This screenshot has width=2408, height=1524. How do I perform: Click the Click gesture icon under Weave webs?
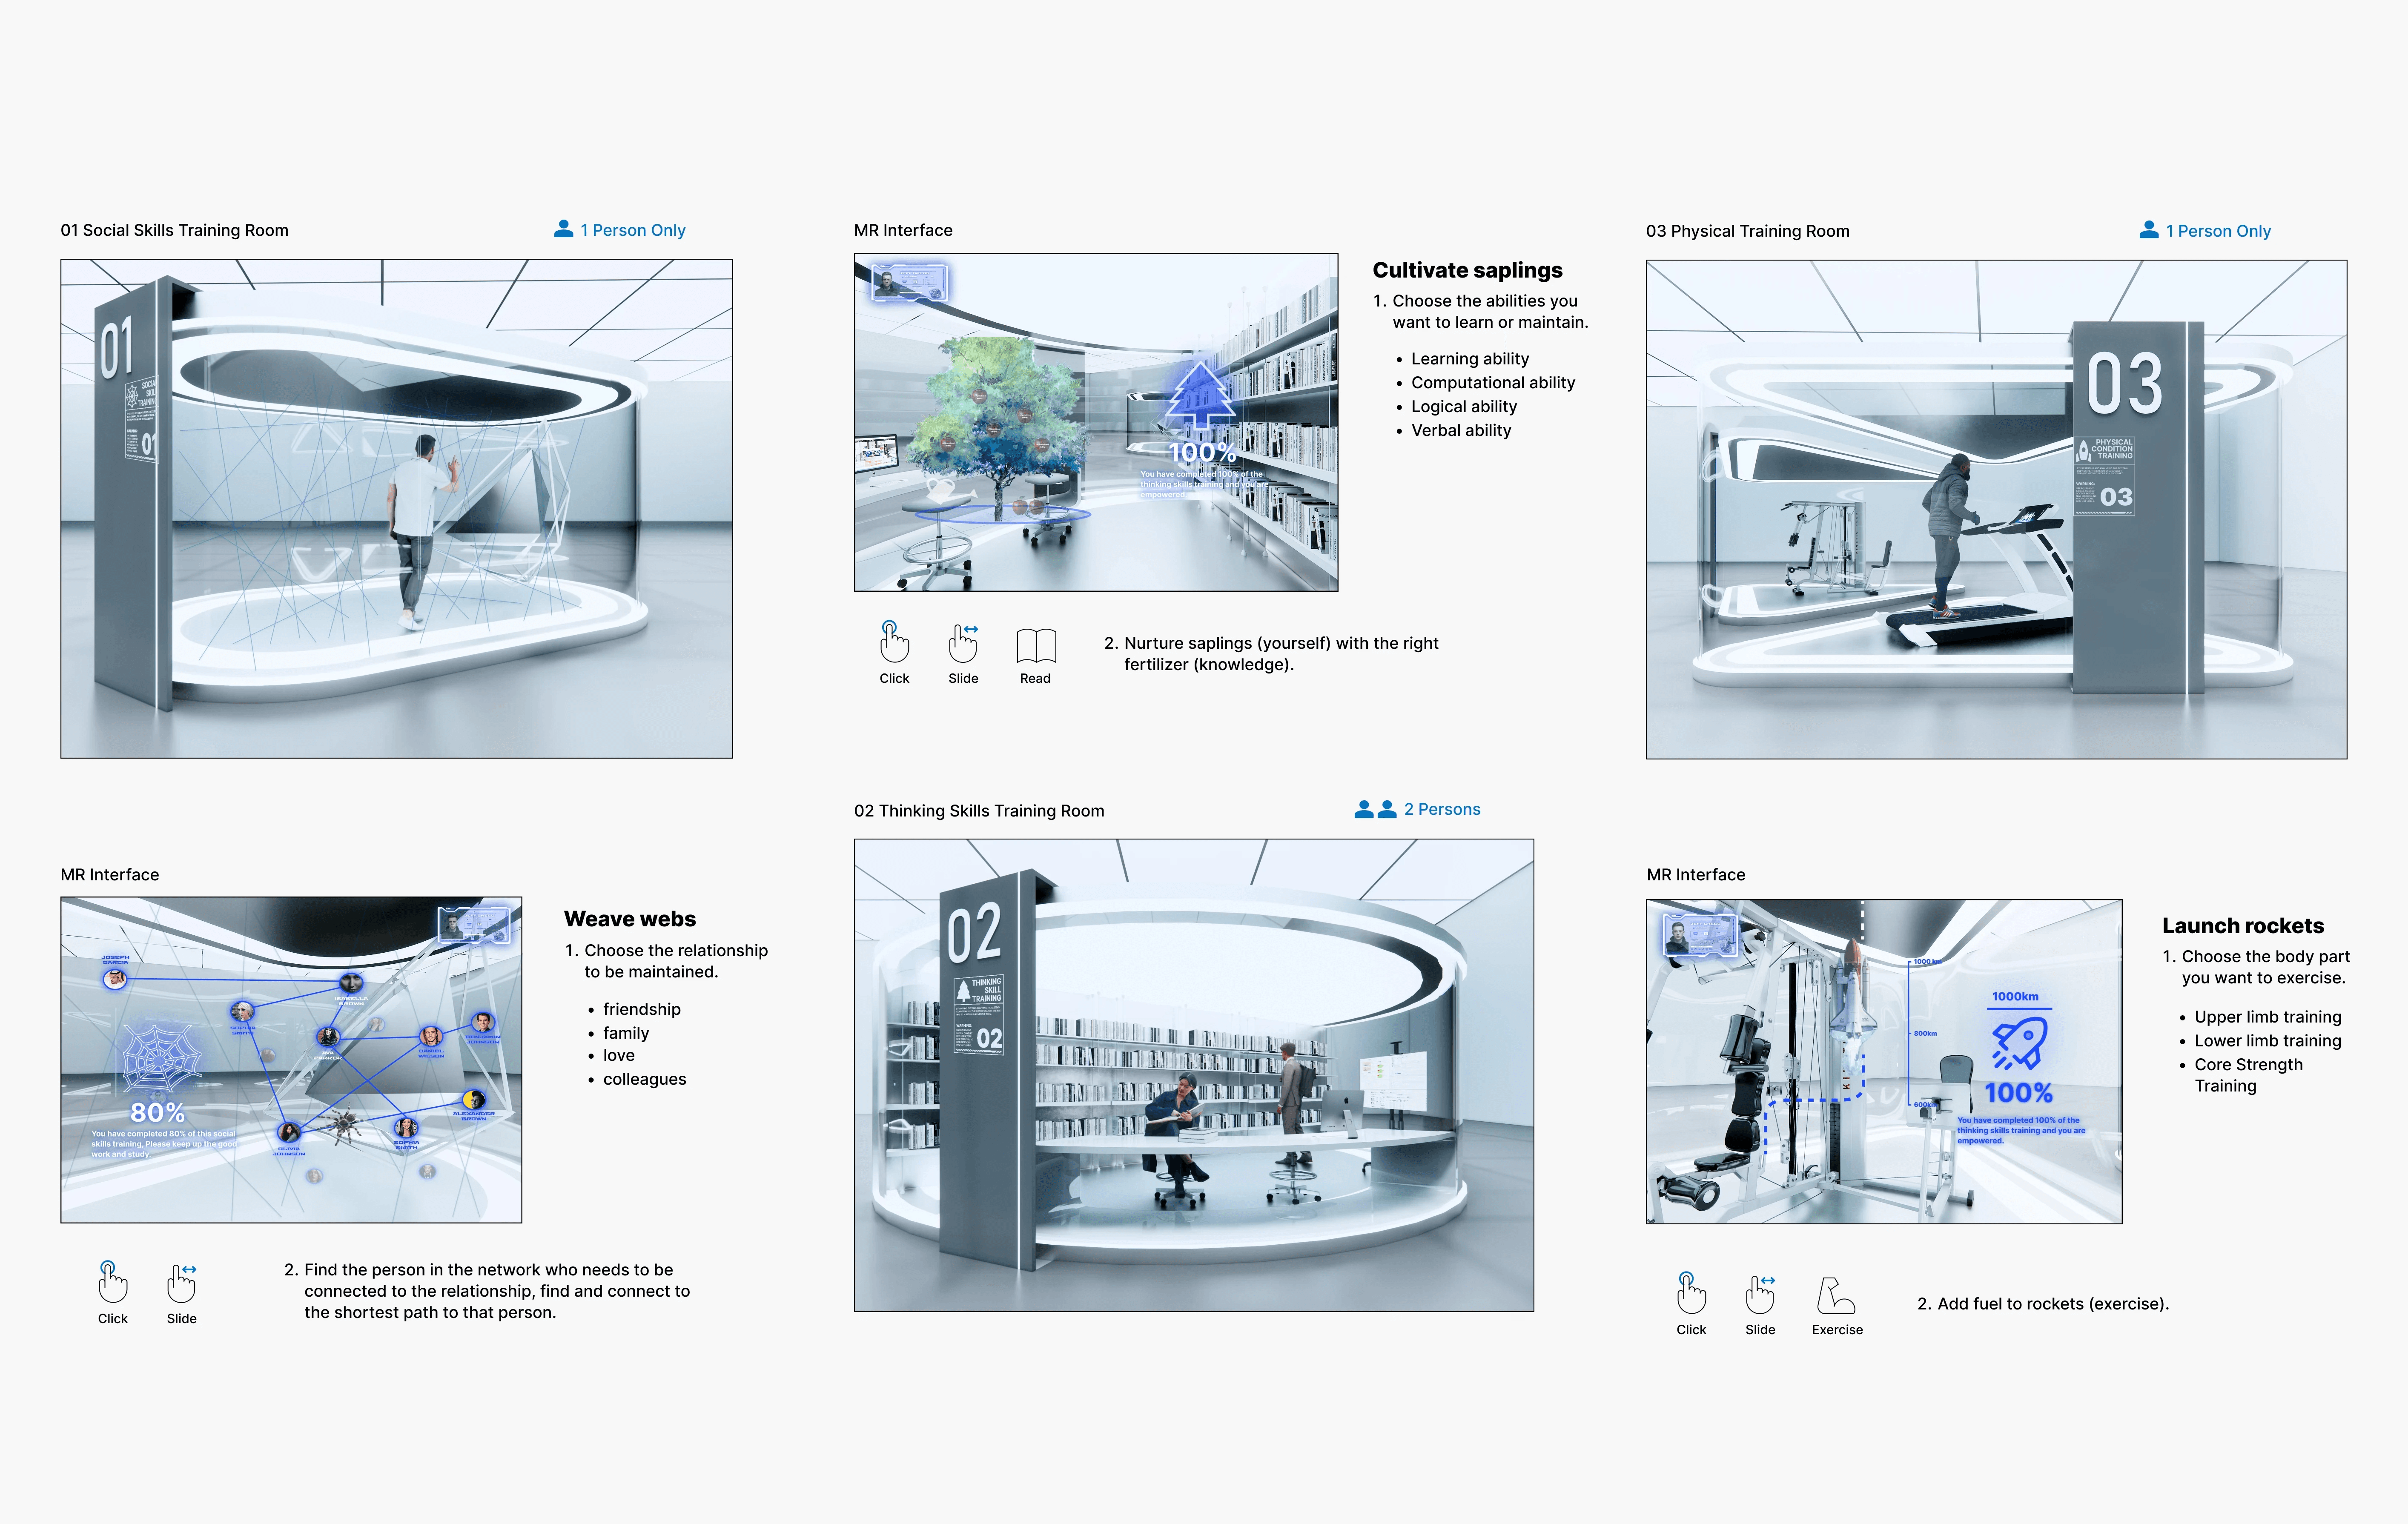113,1283
